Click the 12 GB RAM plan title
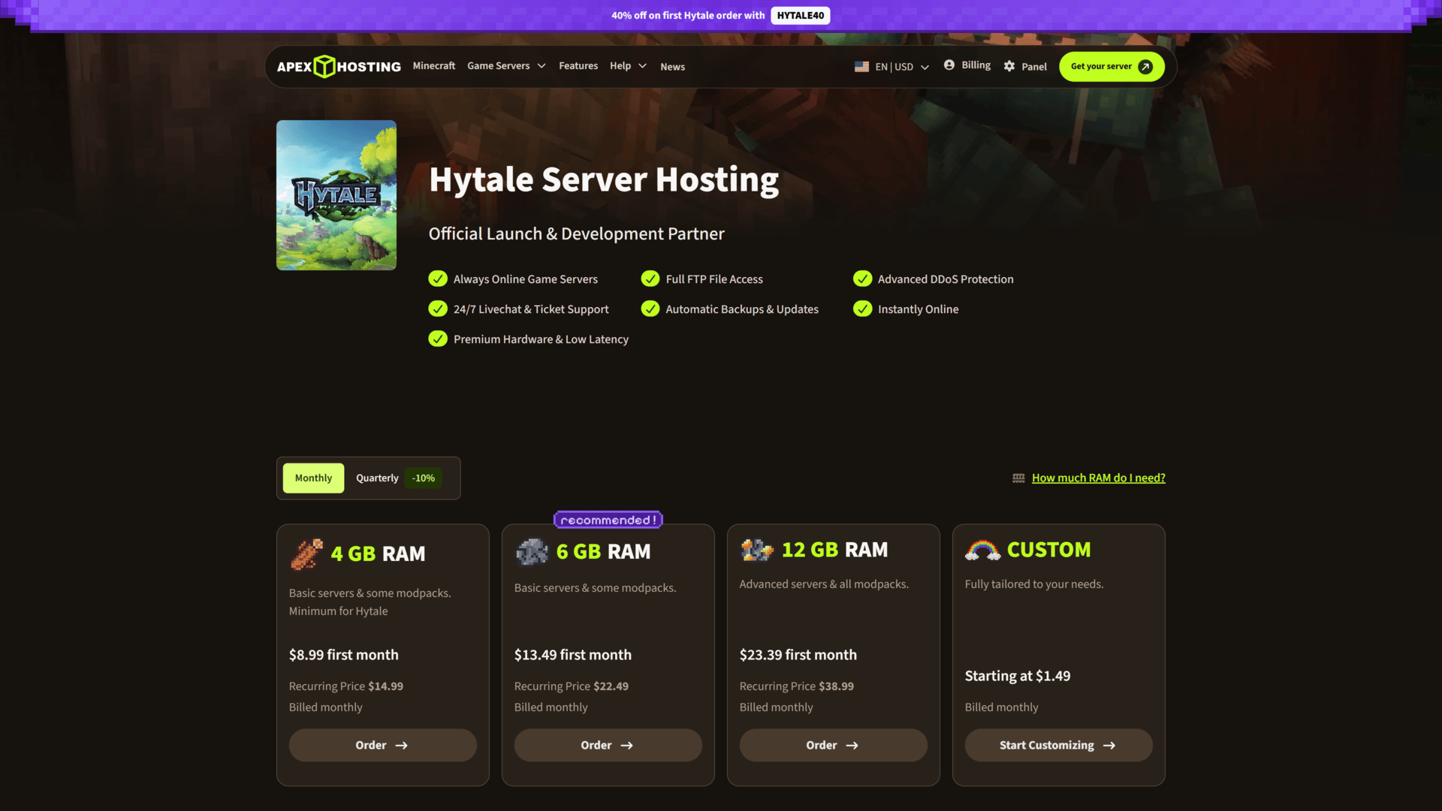Image resolution: width=1442 pixels, height=811 pixels. pos(834,550)
